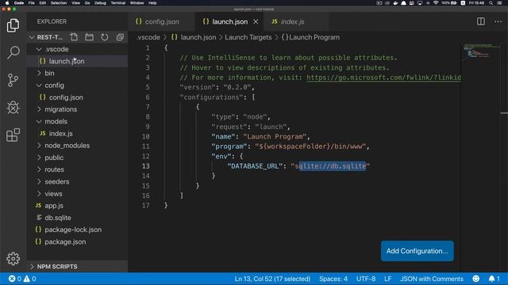Open the Go menu
Screen dimensions: 508x285
click(87, 3)
